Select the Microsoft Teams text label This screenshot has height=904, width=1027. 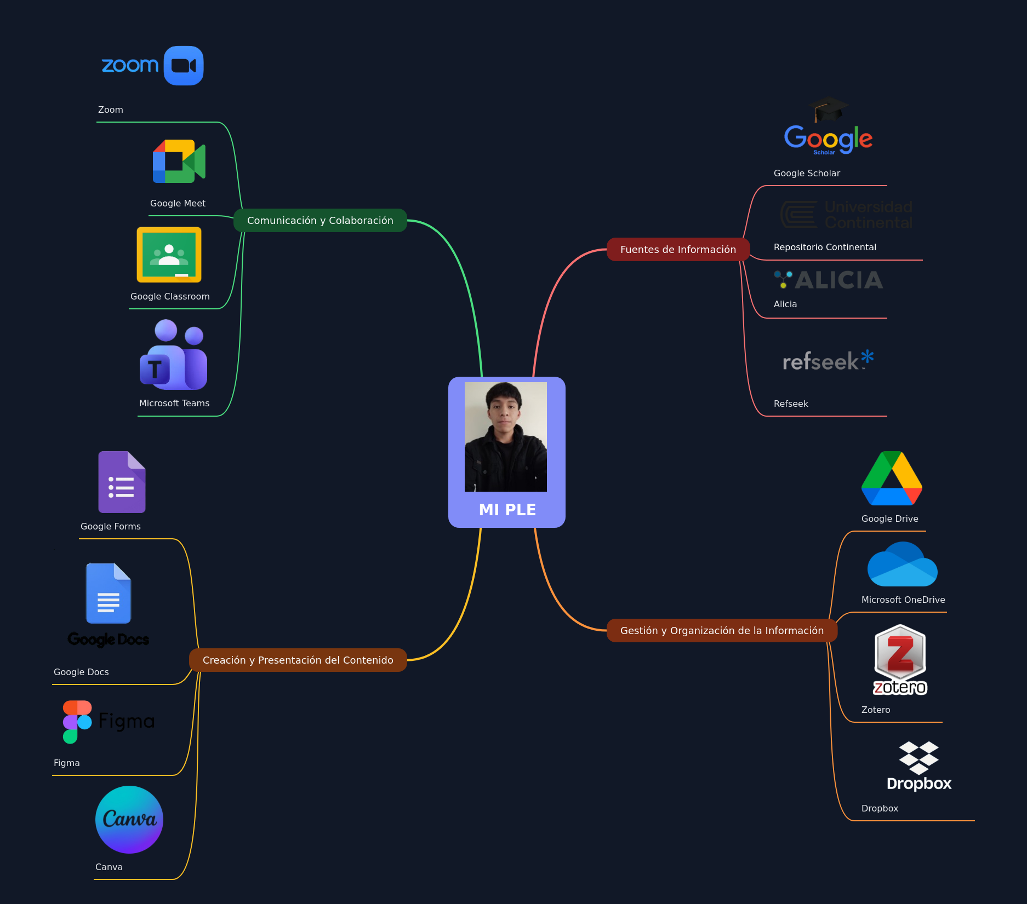click(x=174, y=403)
